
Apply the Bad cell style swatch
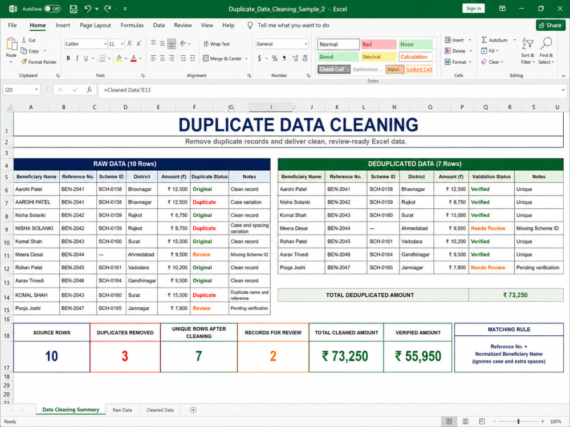378,44
